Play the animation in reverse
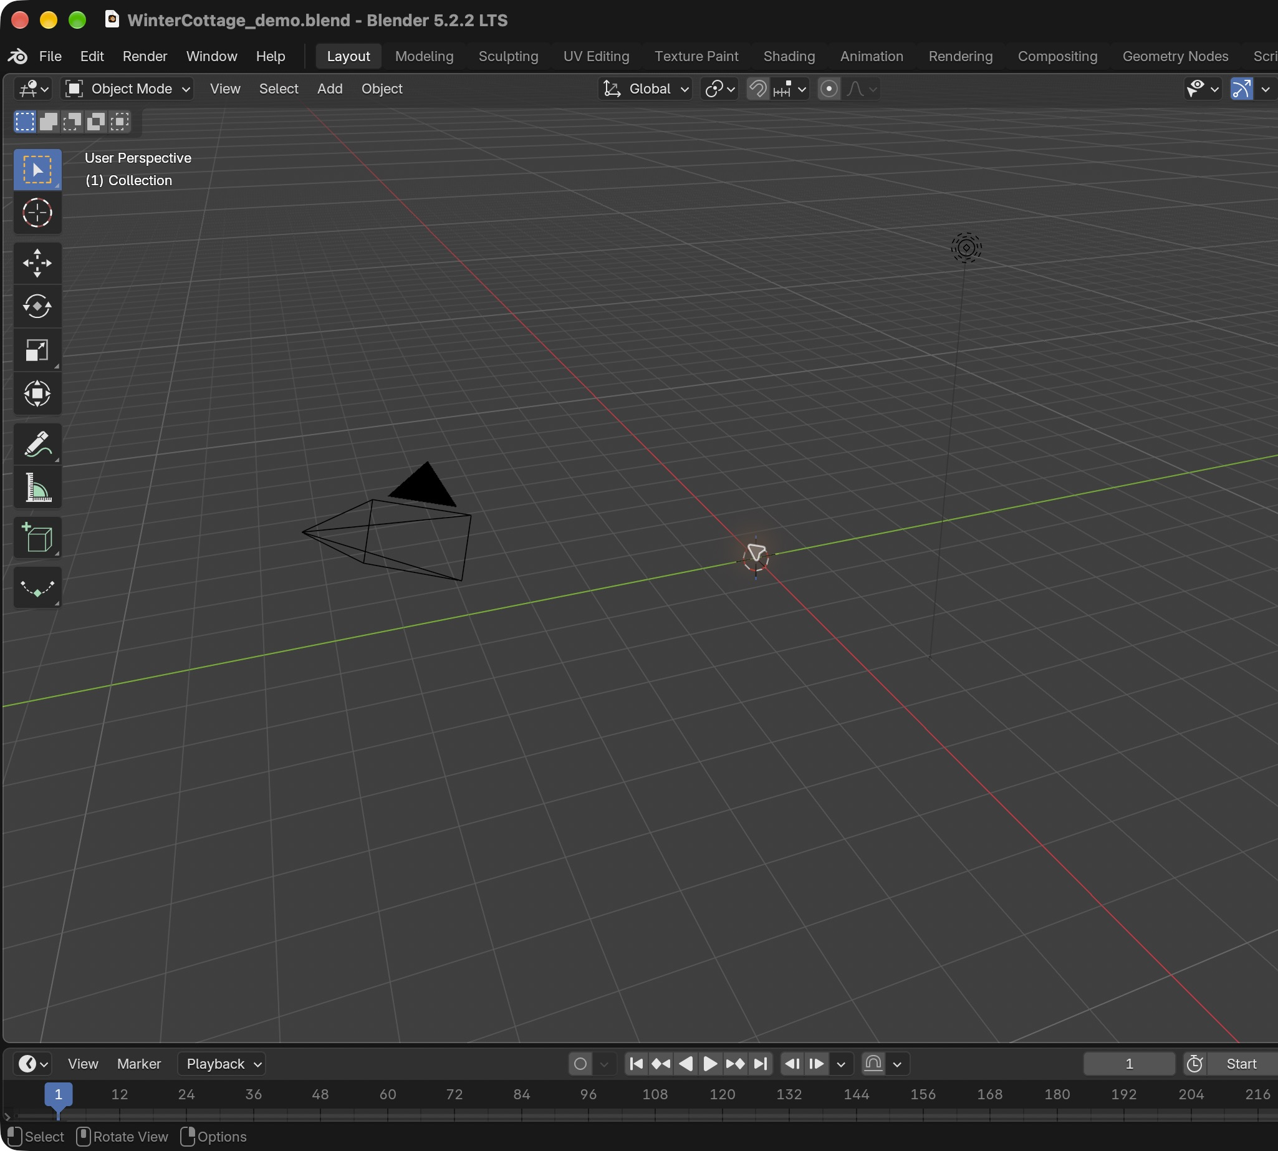Image resolution: width=1278 pixels, height=1151 pixels. tap(686, 1064)
